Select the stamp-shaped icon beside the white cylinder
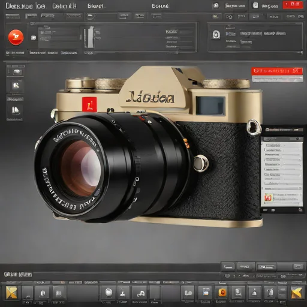This screenshot has height=307, width=307. click(123, 293)
